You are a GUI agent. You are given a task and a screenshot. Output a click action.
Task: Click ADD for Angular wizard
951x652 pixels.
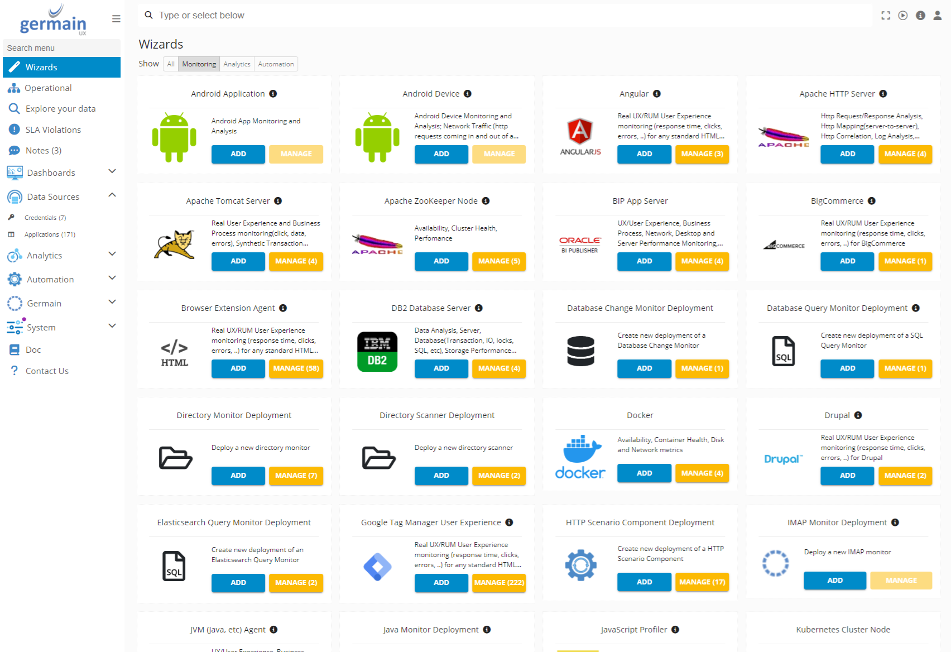click(x=644, y=154)
